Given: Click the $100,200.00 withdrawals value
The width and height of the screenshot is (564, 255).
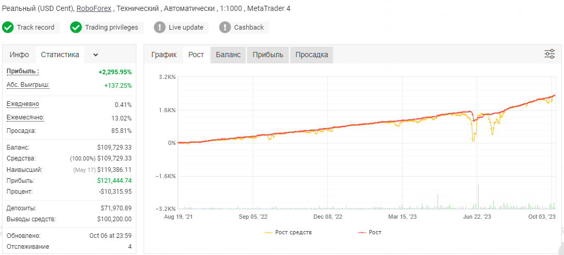Looking at the screenshot, I should click(114, 219).
